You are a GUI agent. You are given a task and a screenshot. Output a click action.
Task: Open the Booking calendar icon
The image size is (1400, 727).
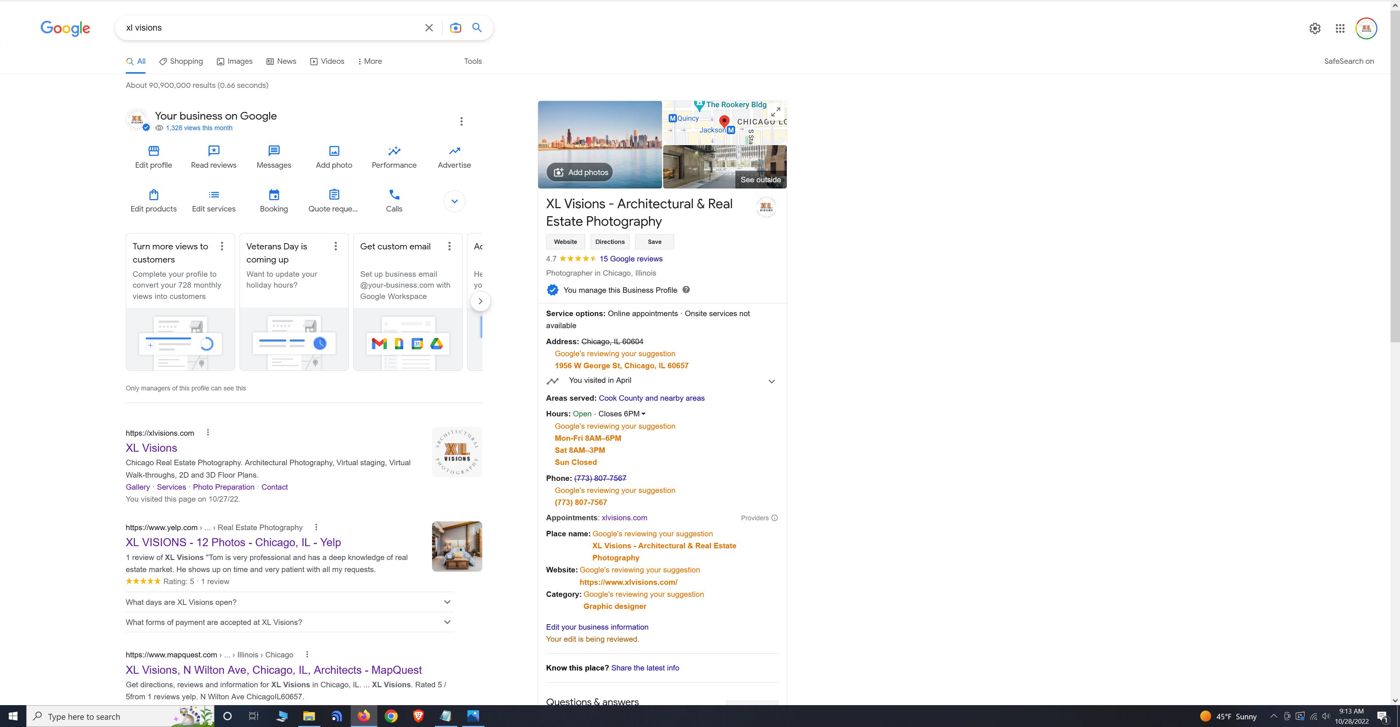point(274,195)
